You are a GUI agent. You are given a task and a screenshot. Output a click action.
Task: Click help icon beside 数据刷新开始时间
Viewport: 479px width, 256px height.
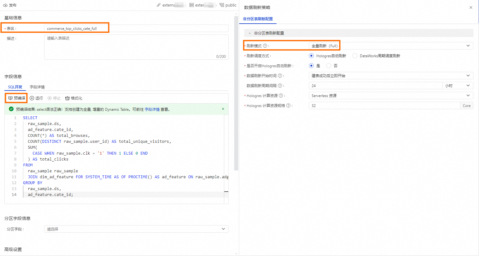click(x=280, y=76)
